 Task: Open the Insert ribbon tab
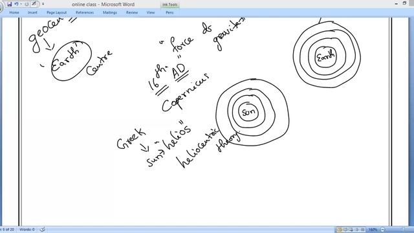(32, 12)
